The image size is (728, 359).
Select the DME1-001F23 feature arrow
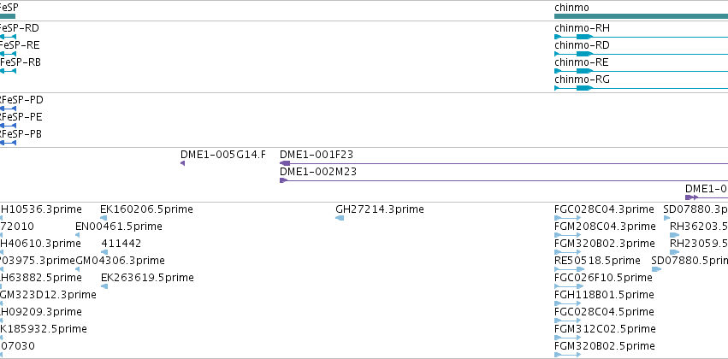(x=504, y=163)
